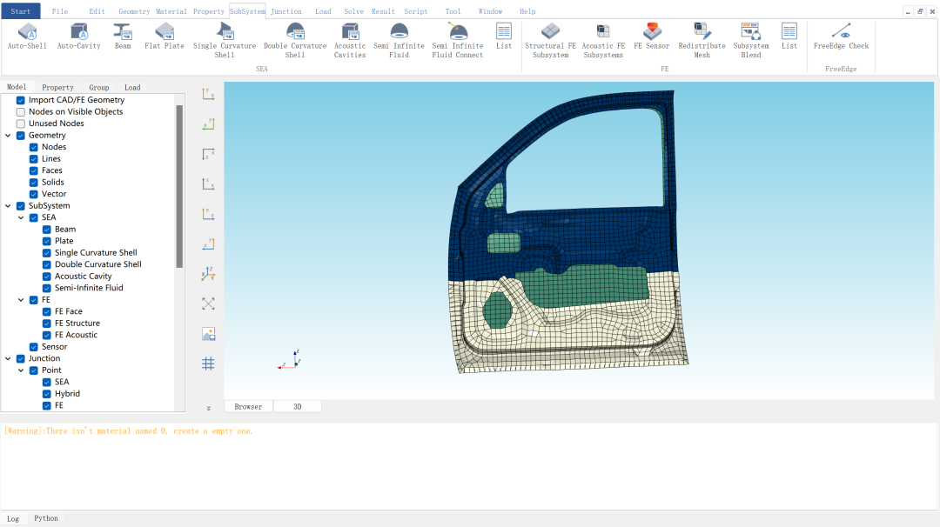
Task: Open the List in the FE group
Action: (789, 36)
